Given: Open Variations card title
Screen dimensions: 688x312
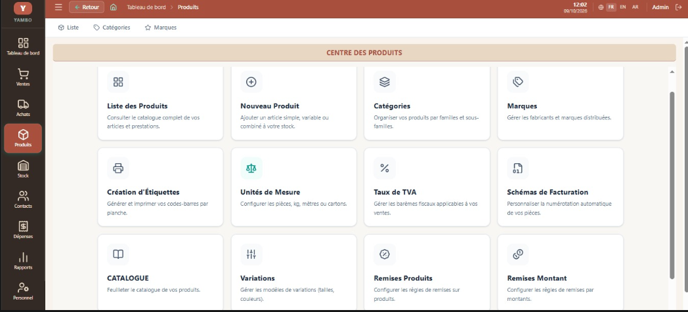Looking at the screenshot, I should 257,279.
